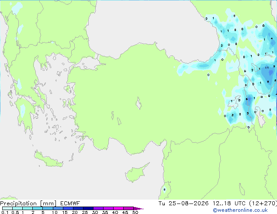Click the '11' precipitation value on map
This screenshot has width=277, height=214.
click(x=267, y=68)
